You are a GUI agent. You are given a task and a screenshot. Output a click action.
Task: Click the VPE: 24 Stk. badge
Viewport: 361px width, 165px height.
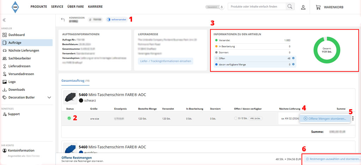click(255, 118)
